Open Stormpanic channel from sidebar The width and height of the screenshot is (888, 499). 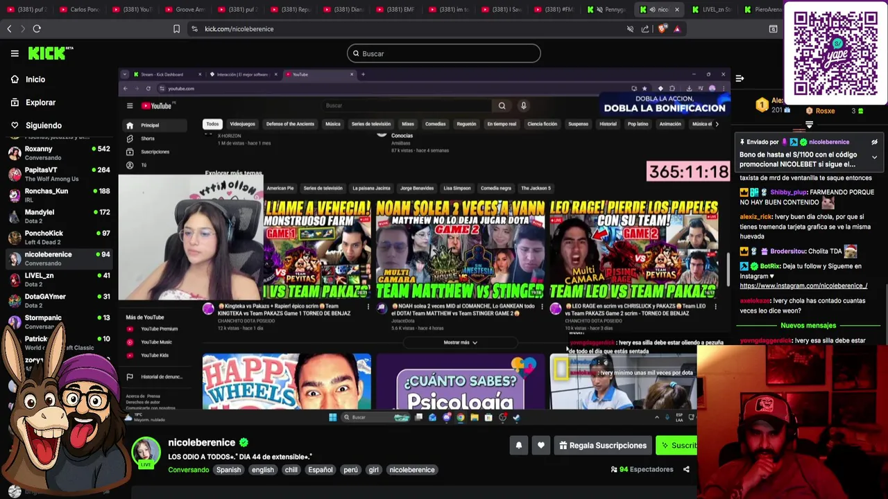(x=59, y=322)
